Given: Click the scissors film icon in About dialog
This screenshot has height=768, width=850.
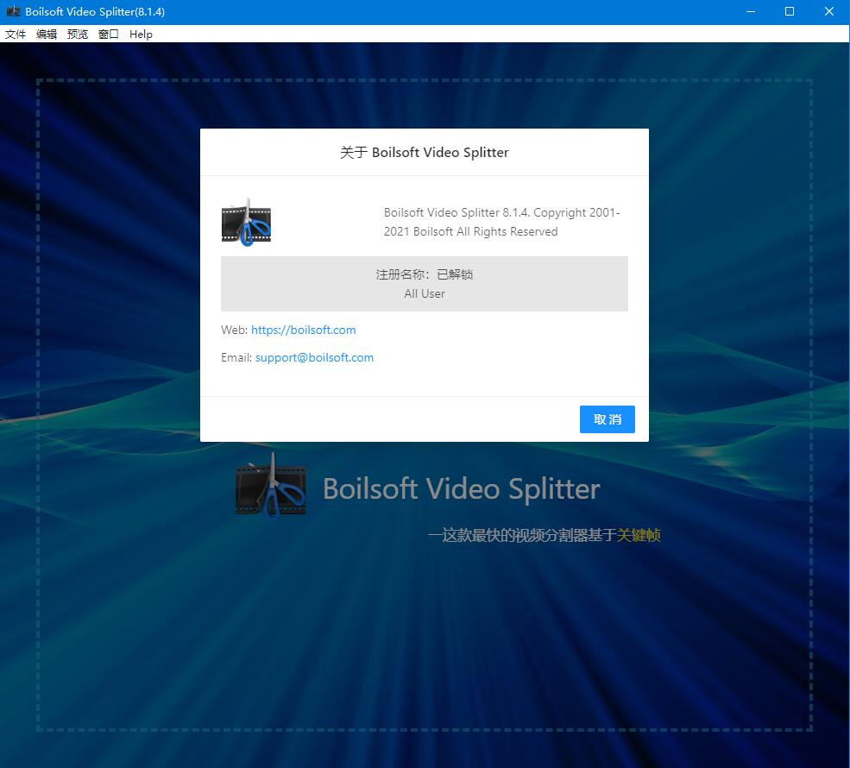Looking at the screenshot, I should pos(246,223).
